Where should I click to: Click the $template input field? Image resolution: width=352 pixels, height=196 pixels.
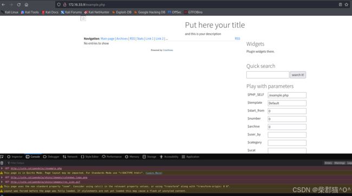click(287, 103)
